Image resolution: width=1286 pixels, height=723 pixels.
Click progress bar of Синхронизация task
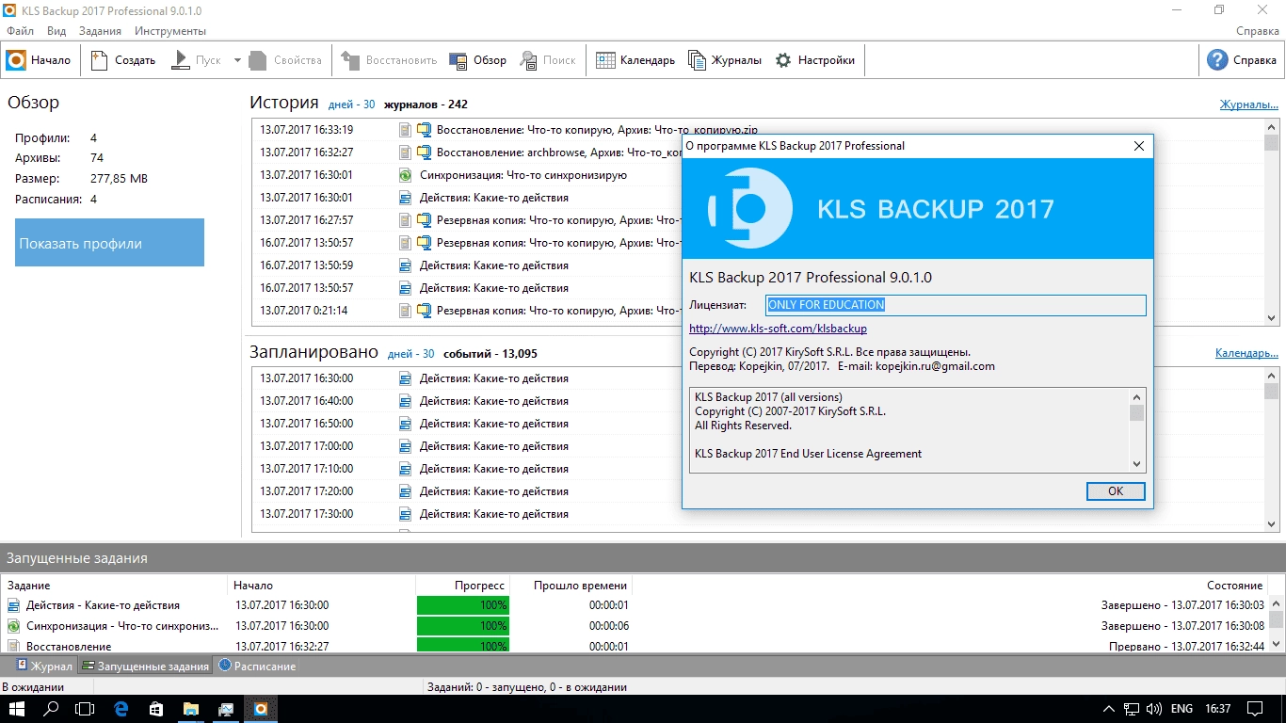click(462, 626)
